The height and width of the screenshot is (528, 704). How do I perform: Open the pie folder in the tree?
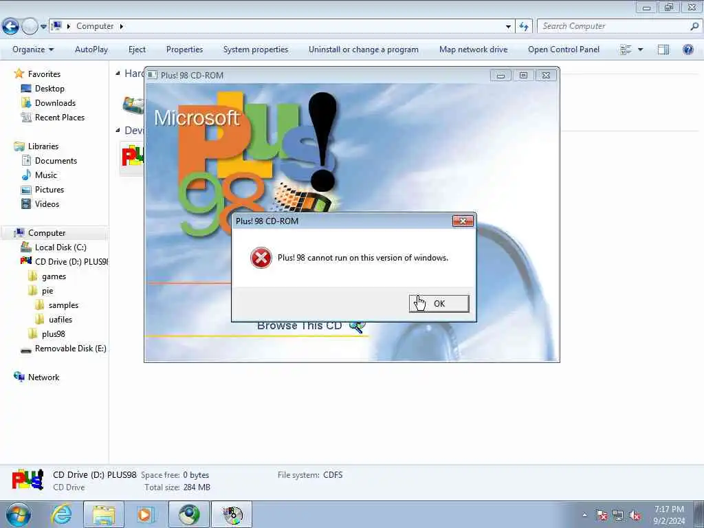47,291
